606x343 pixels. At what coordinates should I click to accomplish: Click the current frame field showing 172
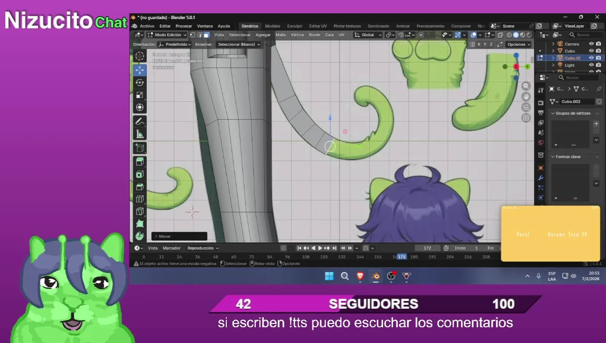[x=427, y=248]
